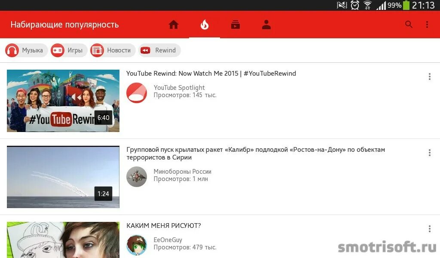Click the Просмотров: 1 млн text

click(x=181, y=179)
